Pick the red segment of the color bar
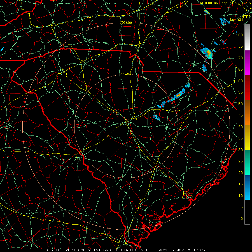 (247, 88)
